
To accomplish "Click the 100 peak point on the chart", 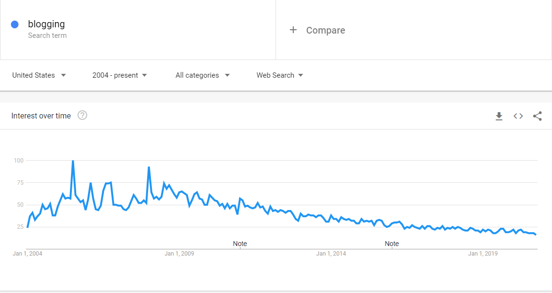I will pyautogui.click(x=73, y=161).
